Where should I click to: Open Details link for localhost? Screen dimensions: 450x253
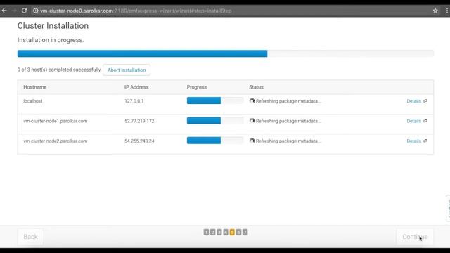click(414, 101)
